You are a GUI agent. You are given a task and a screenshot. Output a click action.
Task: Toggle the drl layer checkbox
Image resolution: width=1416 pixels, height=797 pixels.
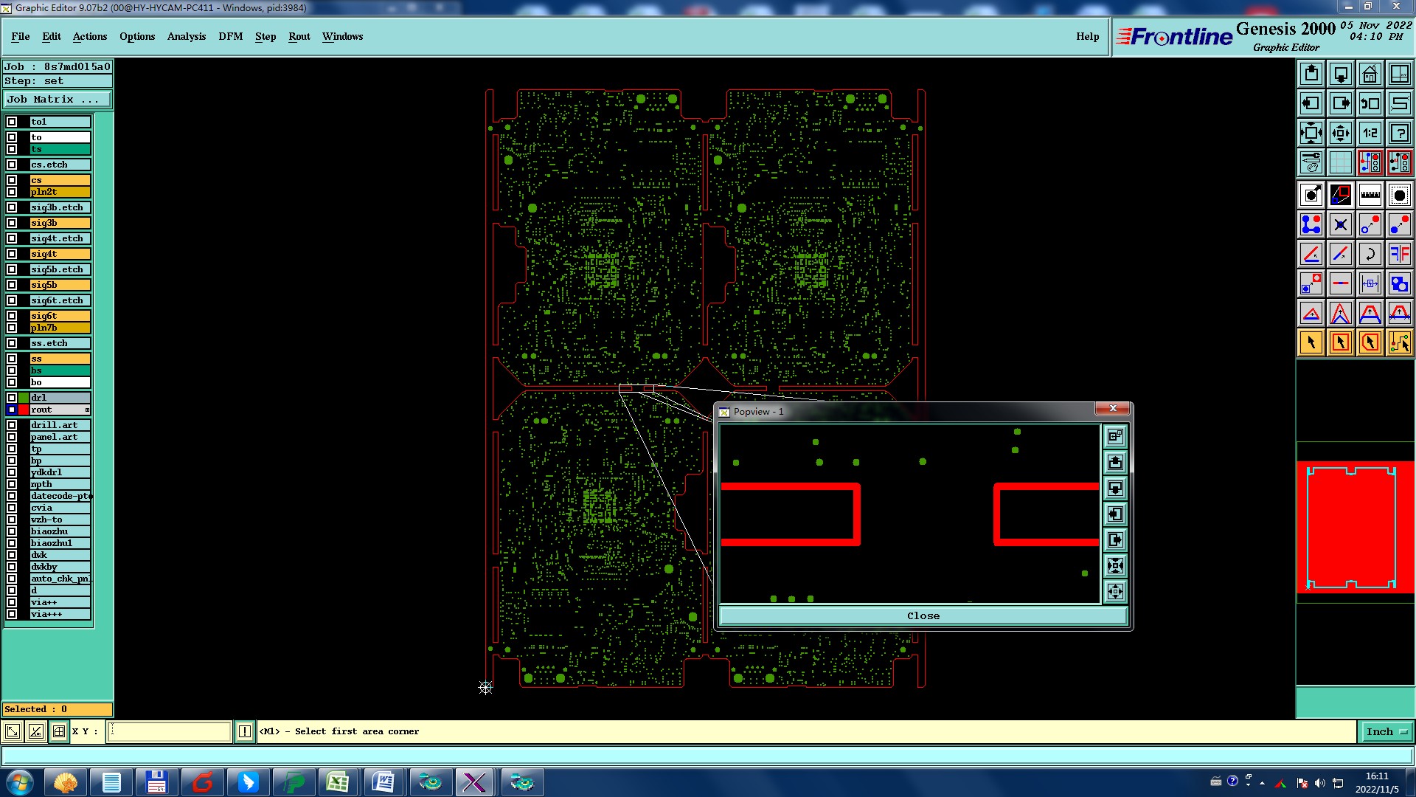click(x=12, y=398)
